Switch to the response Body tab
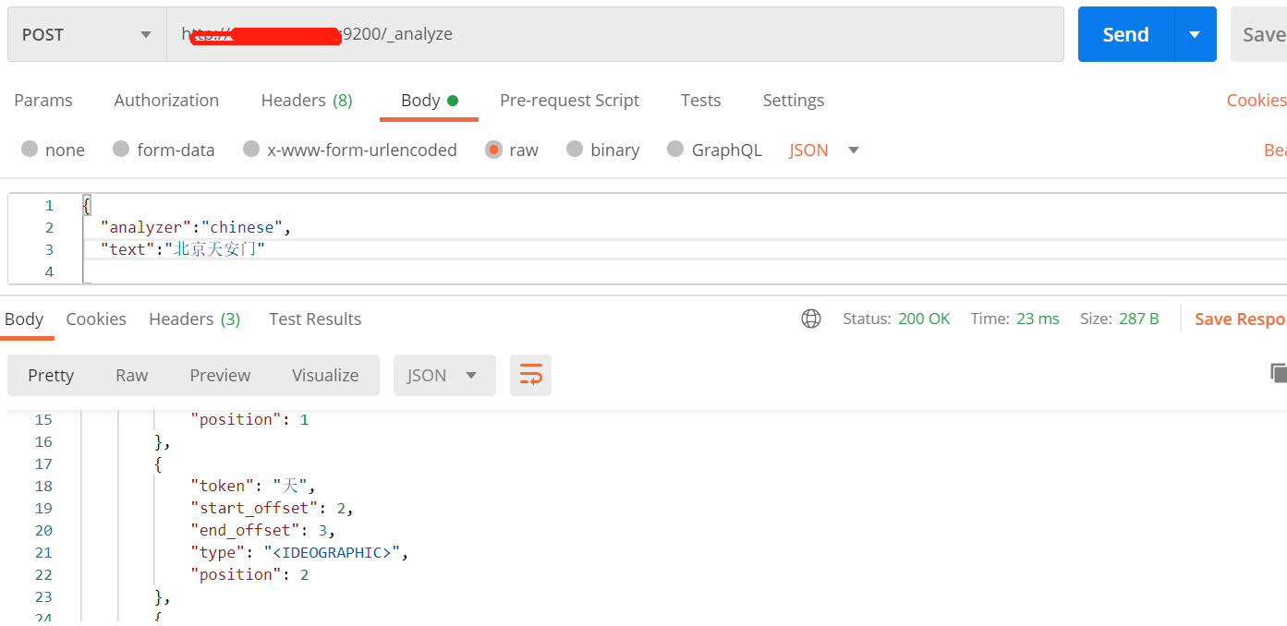Viewport: 1287px width, 626px height. (24, 319)
